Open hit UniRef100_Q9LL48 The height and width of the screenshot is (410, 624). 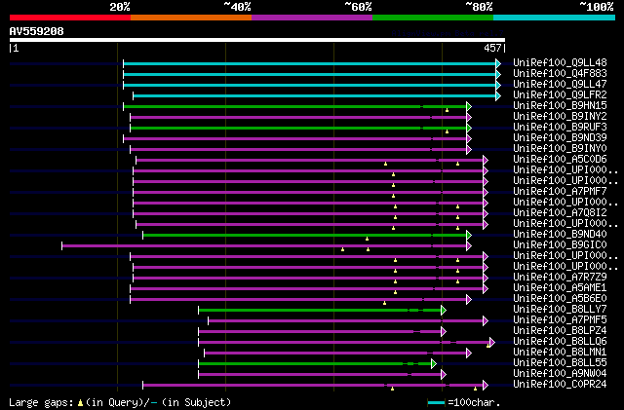560,63
